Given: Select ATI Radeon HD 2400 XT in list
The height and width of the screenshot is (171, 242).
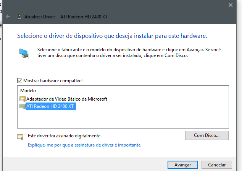Looking at the screenshot, I should click(x=50, y=106).
